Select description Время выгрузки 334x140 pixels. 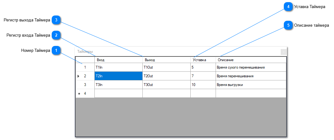[x=251, y=85]
